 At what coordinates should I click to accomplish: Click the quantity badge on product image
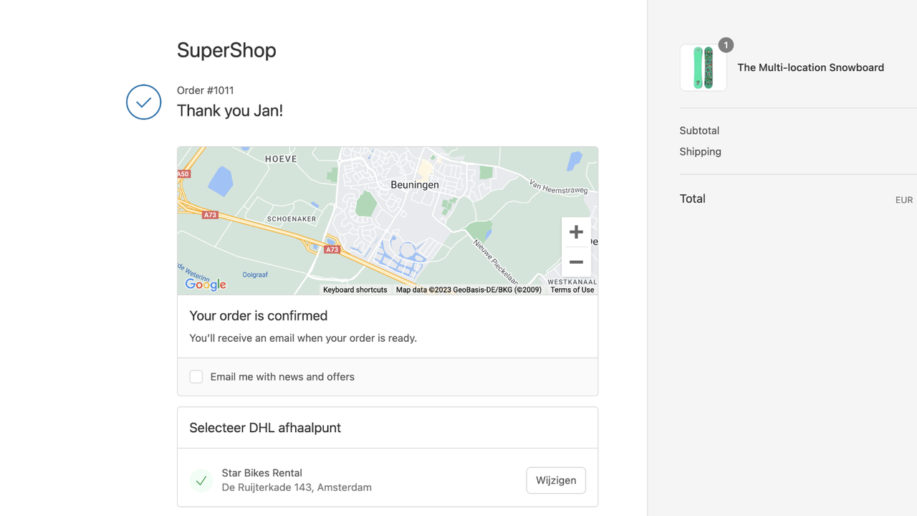pyautogui.click(x=726, y=45)
